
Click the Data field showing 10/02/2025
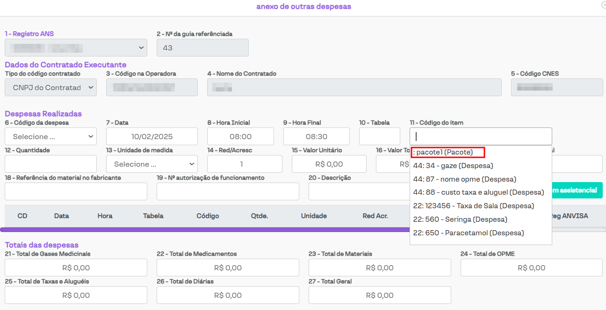point(152,136)
